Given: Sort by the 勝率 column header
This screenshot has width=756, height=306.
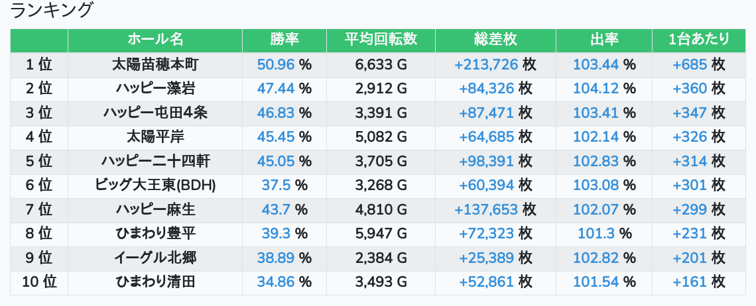Looking at the screenshot, I should pos(284,40).
